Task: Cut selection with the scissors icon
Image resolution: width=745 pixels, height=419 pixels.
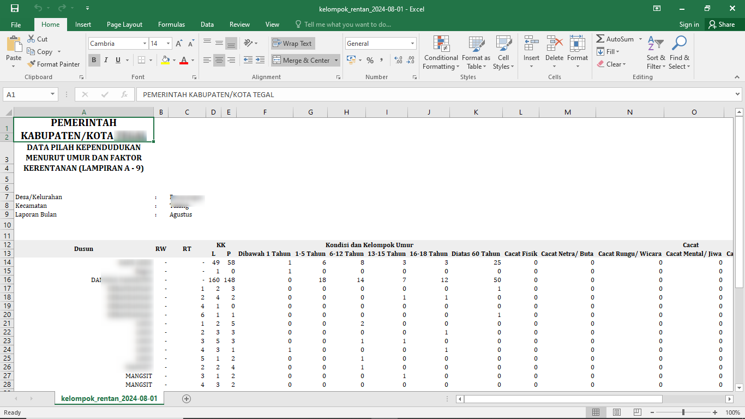Action: (37, 39)
